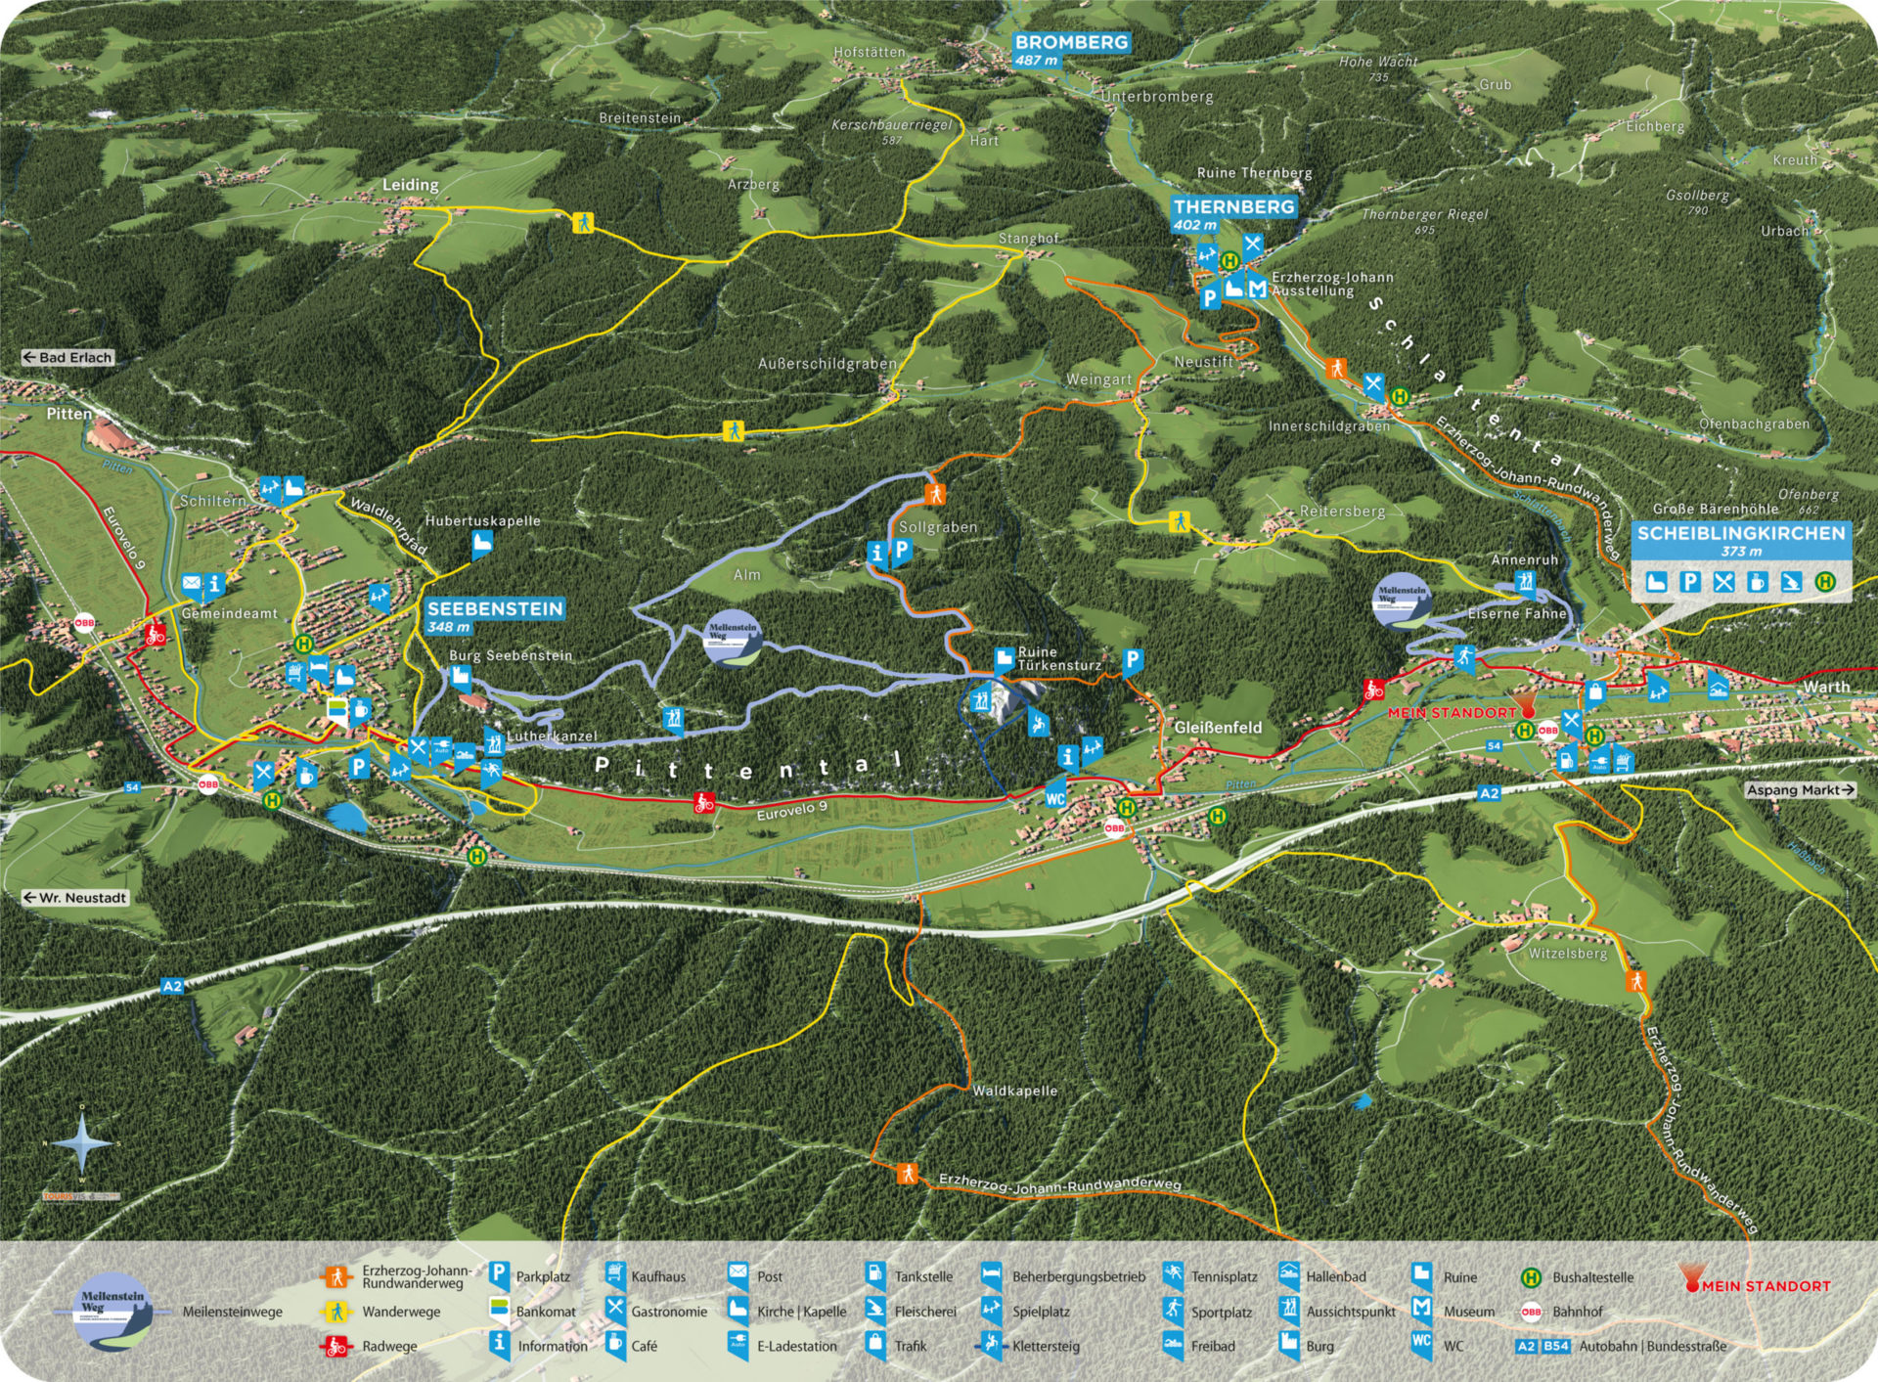This screenshot has height=1382, width=1878.
Task: Click the Parkplatz icon in the legend
Action: (499, 1275)
